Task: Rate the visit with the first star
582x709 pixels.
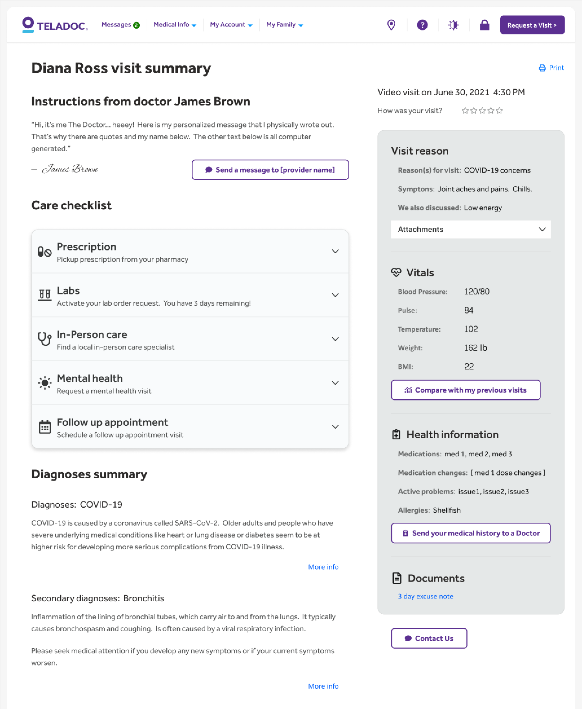Action: [465, 111]
